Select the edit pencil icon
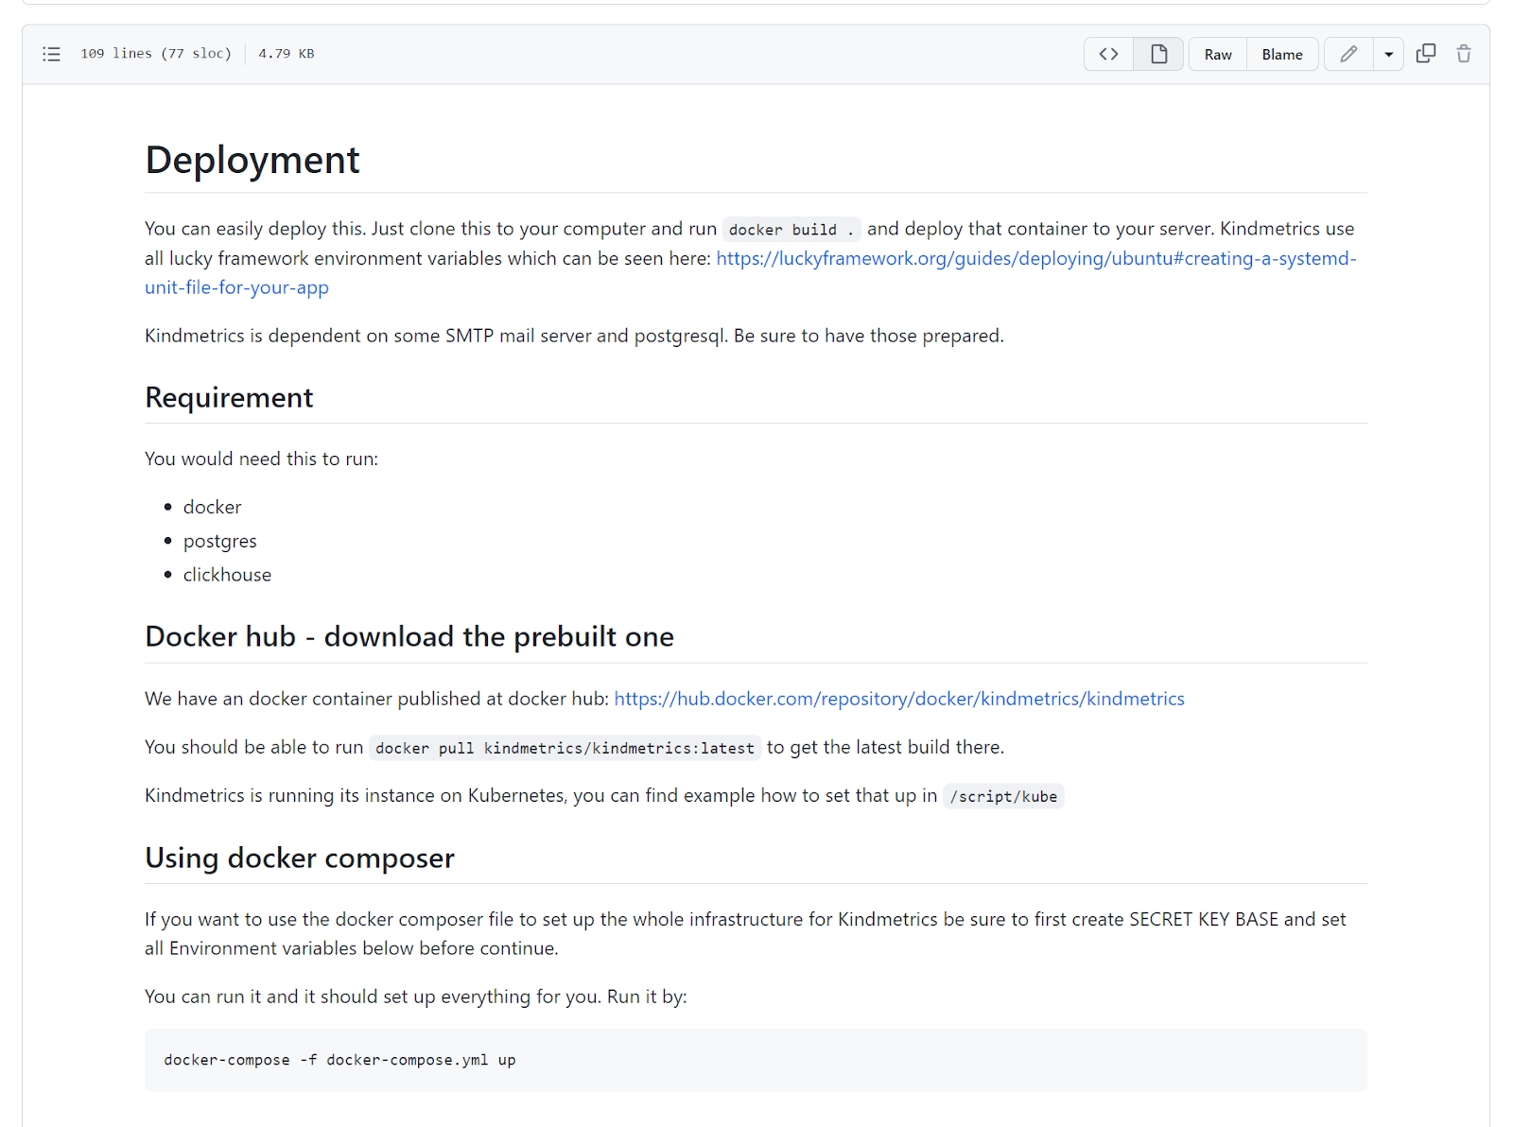 click(1347, 54)
